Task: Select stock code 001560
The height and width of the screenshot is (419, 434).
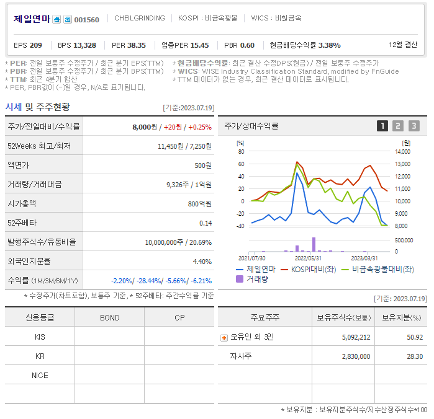Action: (87, 20)
